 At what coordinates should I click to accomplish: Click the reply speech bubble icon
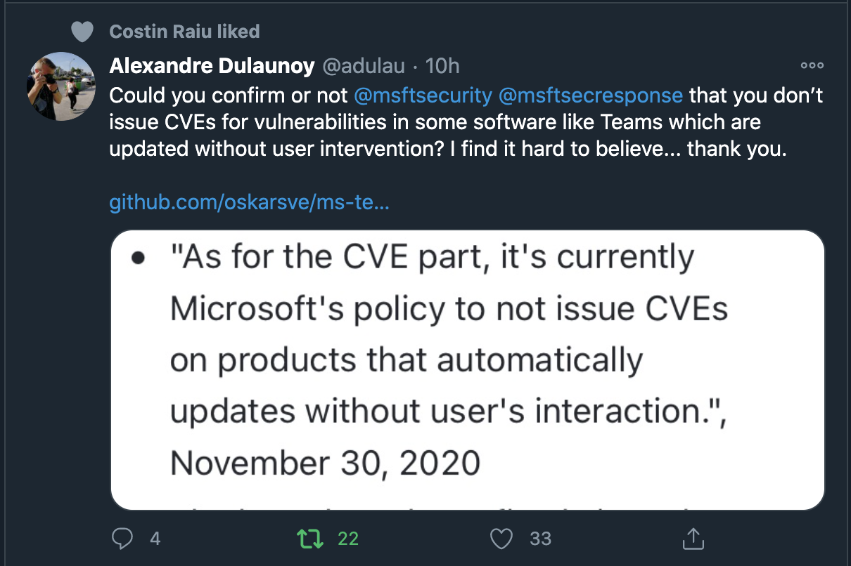click(123, 539)
